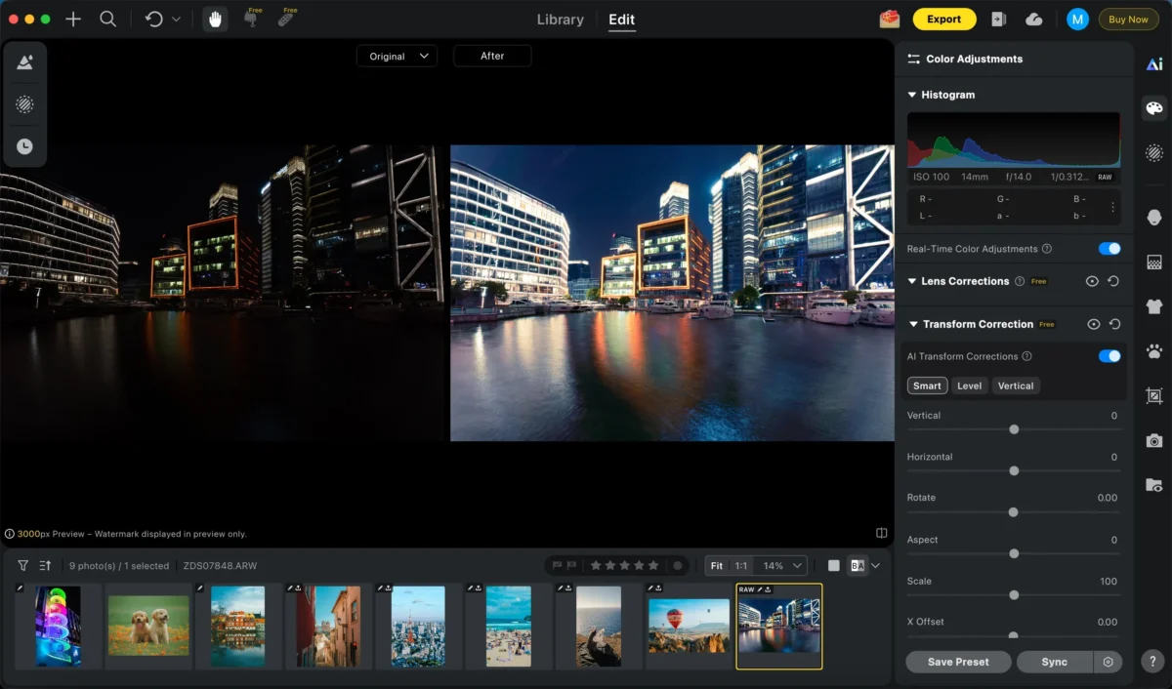Toggle Lens Corrections visibility eye
The height and width of the screenshot is (689, 1172).
(x=1092, y=281)
